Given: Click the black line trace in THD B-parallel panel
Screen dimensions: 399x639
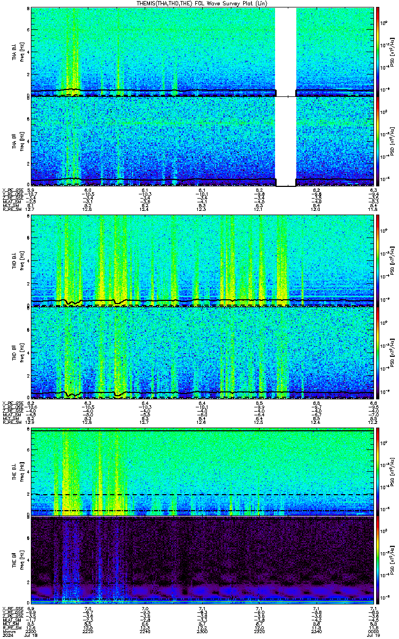Looking at the screenshot, I should (202, 393).
